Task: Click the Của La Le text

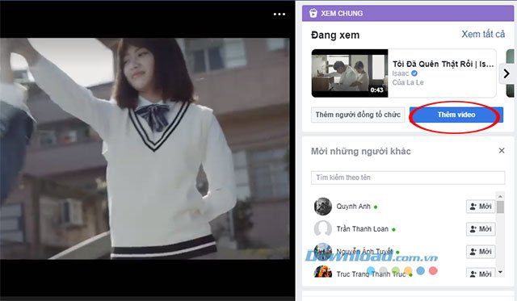Action: [x=408, y=82]
